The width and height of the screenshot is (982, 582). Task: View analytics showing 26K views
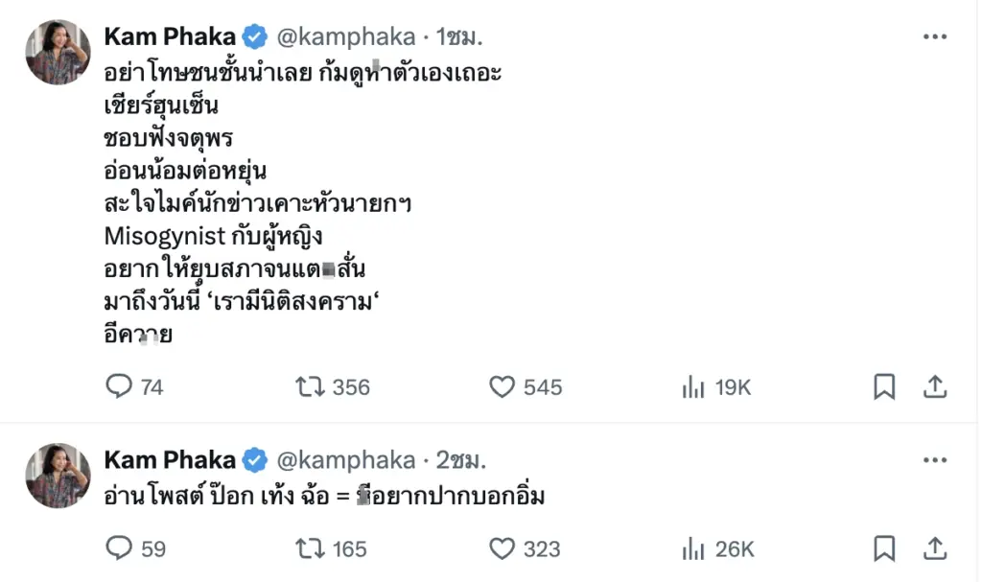pyautogui.click(x=693, y=548)
